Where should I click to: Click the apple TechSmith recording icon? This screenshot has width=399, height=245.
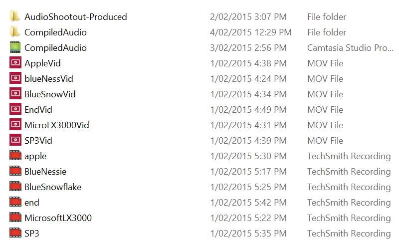point(15,156)
